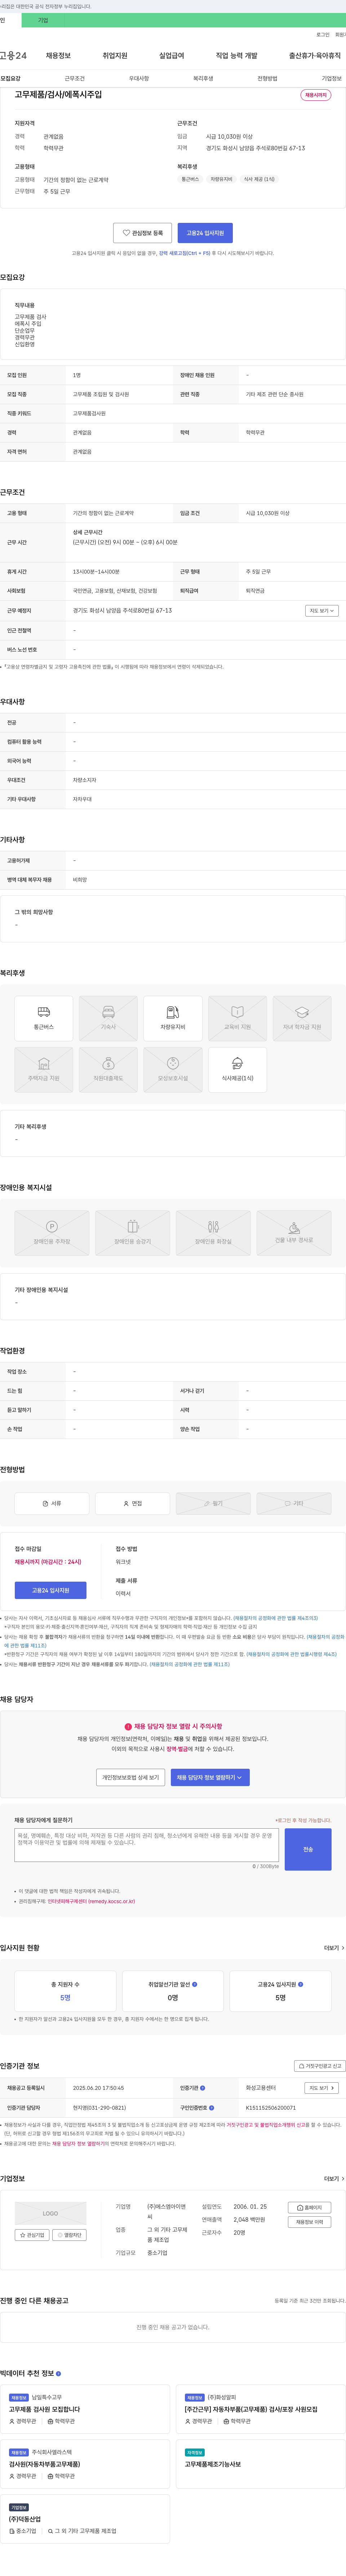Screen dimensions: 346x2576
Task: Click info icon beside 취업알선기관 알선
Action: [x=194, y=1984]
